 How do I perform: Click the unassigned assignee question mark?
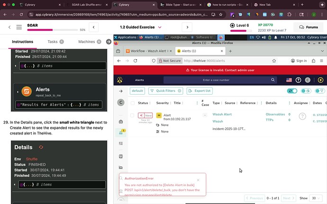tap(302, 116)
